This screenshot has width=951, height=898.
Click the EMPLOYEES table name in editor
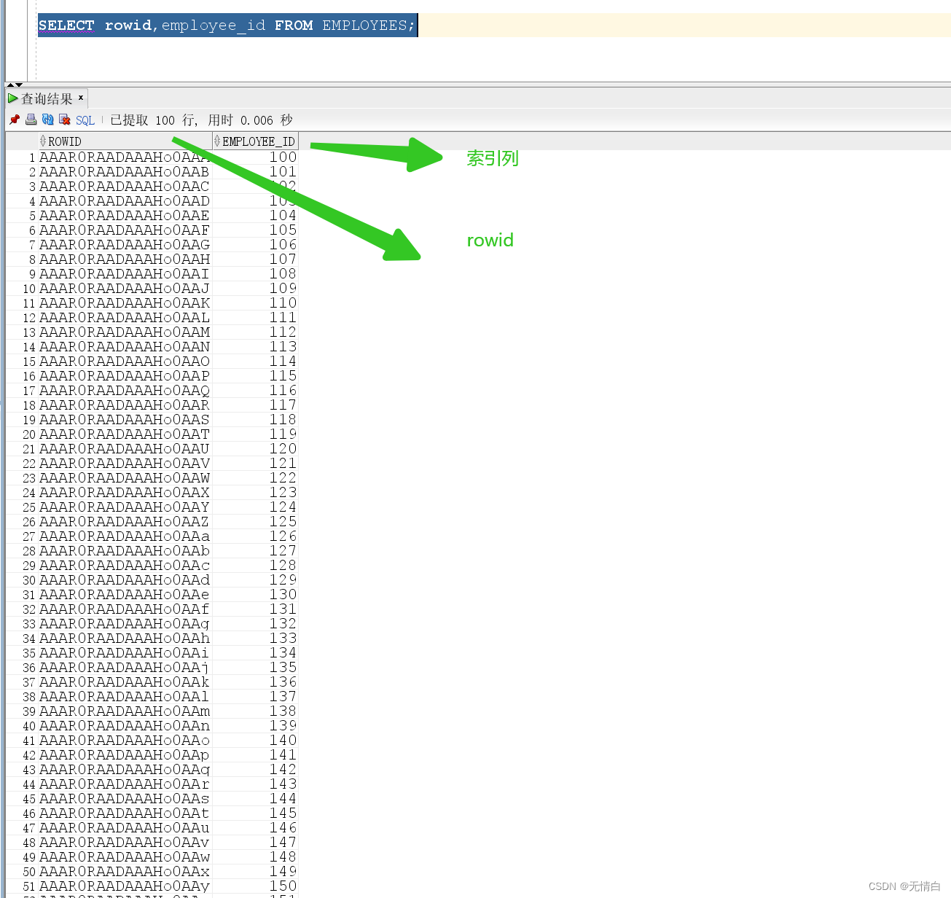(x=364, y=26)
